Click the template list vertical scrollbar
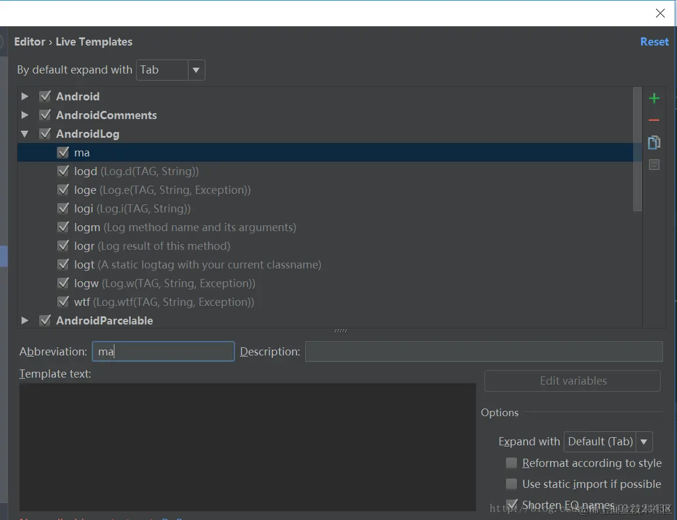The width and height of the screenshot is (677, 520). [x=637, y=149]
